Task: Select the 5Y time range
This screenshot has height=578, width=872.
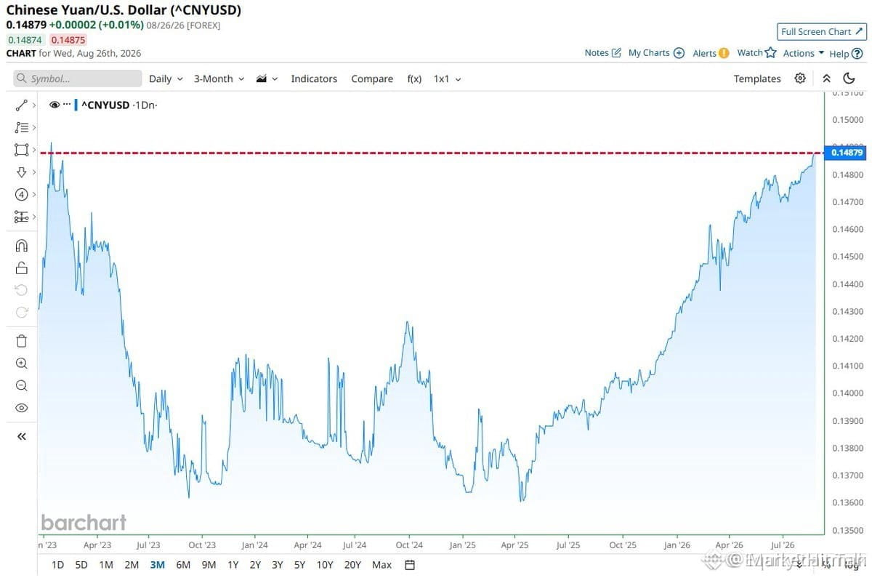Action: tap(299, 565)
